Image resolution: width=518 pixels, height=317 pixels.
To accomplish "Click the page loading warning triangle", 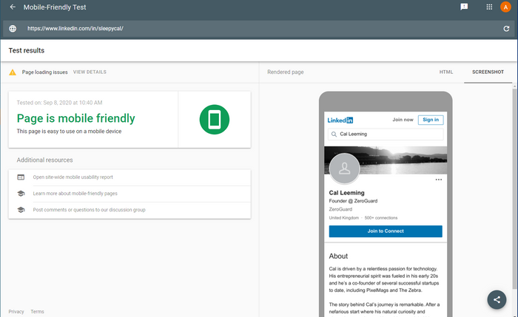I will (13, 72).
